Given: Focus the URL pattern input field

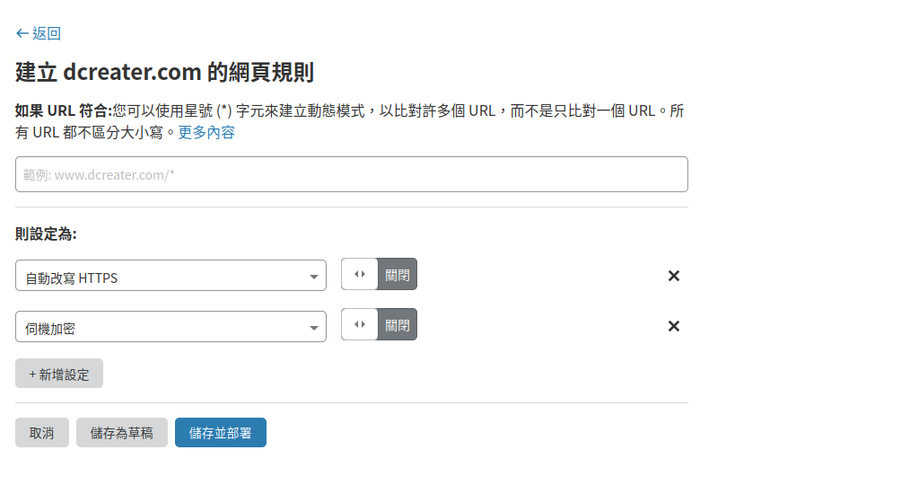Looking at the screenshot, I should 351,174.
